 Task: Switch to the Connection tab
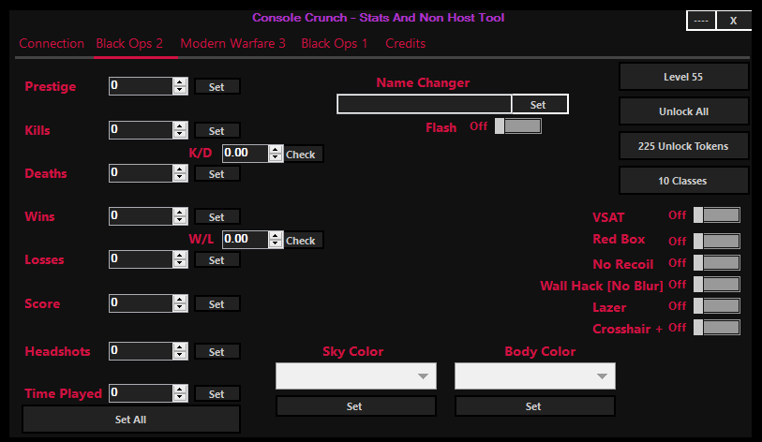[x=52, y=44]
